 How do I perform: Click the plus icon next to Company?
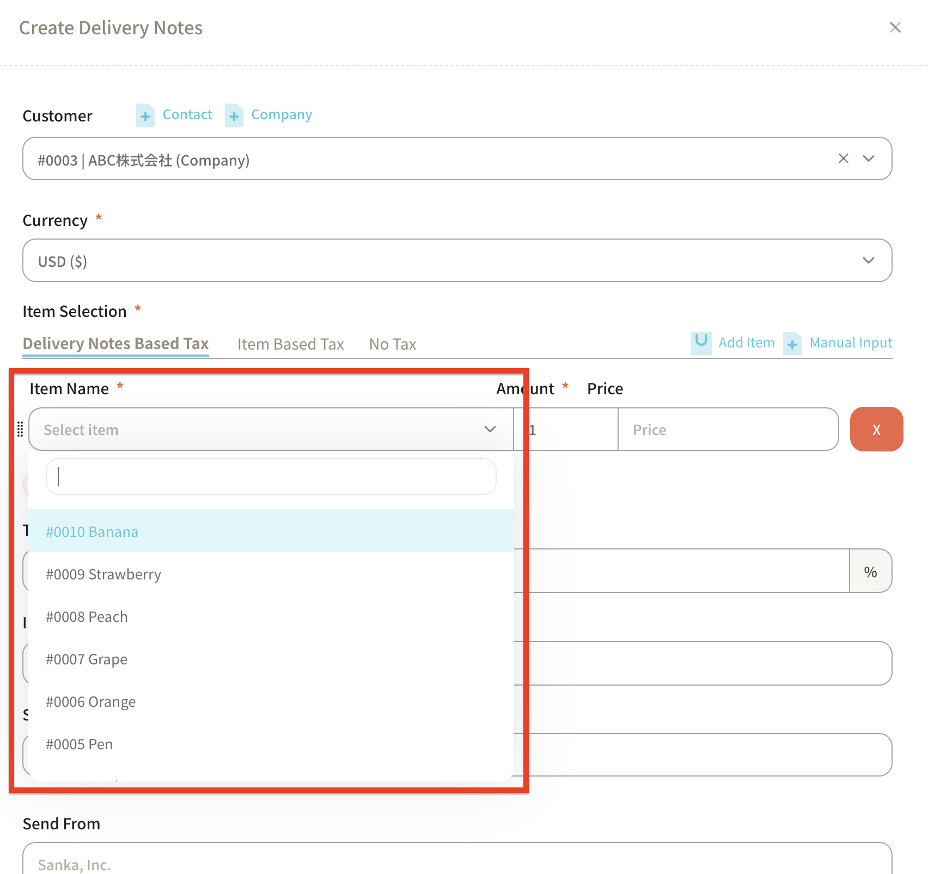pos(234,115)
